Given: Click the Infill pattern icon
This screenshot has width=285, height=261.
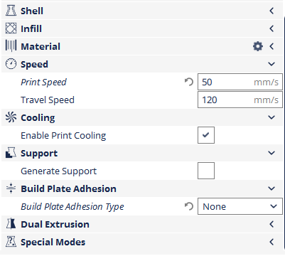Looking at the screenshot, I should click(x=11, y=28).
